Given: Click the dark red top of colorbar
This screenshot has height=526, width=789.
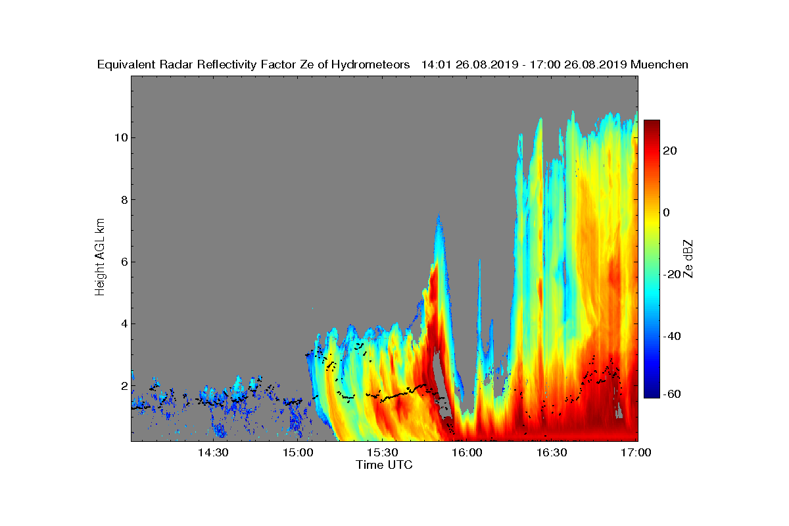Looking at the screenshot, I should click(652, 125).
